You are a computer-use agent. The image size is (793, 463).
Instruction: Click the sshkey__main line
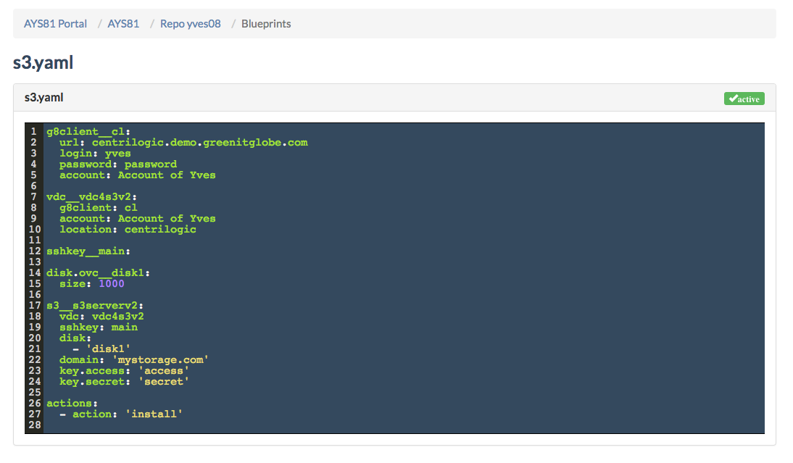coord(88,251)
